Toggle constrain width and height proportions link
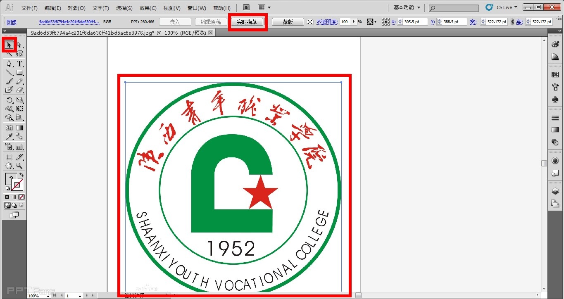The width and height of the screenshot is (564, 299). [x=512, y=22]
